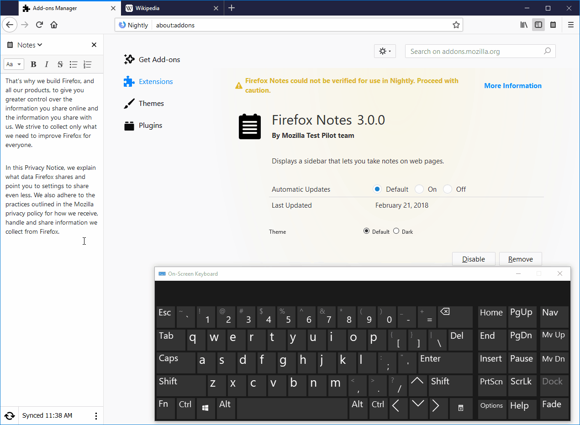Toggle the sidebars toolbar button
This screenshot has height=425, width=580.
point(538,25)
